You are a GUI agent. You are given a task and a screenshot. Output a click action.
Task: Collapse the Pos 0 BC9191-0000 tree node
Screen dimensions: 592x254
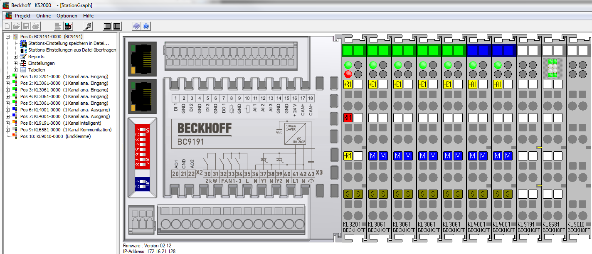coord(7,37)
